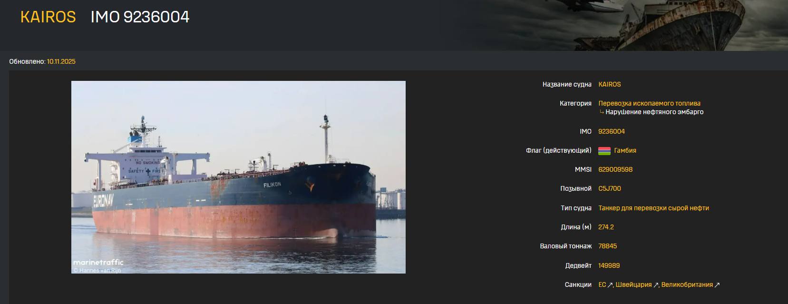Click the KAIROS vessel name value
The height and width of the screenshot is (304, 788).
tap(610, 84)
